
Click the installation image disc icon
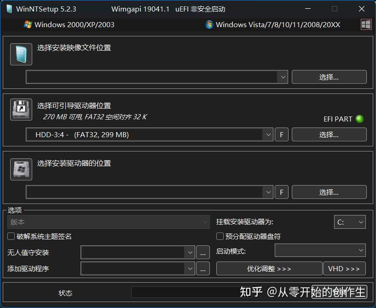(21, 54)
